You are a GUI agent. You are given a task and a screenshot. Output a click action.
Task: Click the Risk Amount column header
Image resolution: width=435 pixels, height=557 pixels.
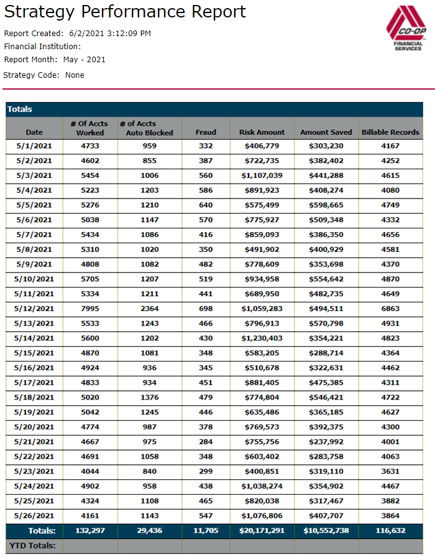pos(262,132)
